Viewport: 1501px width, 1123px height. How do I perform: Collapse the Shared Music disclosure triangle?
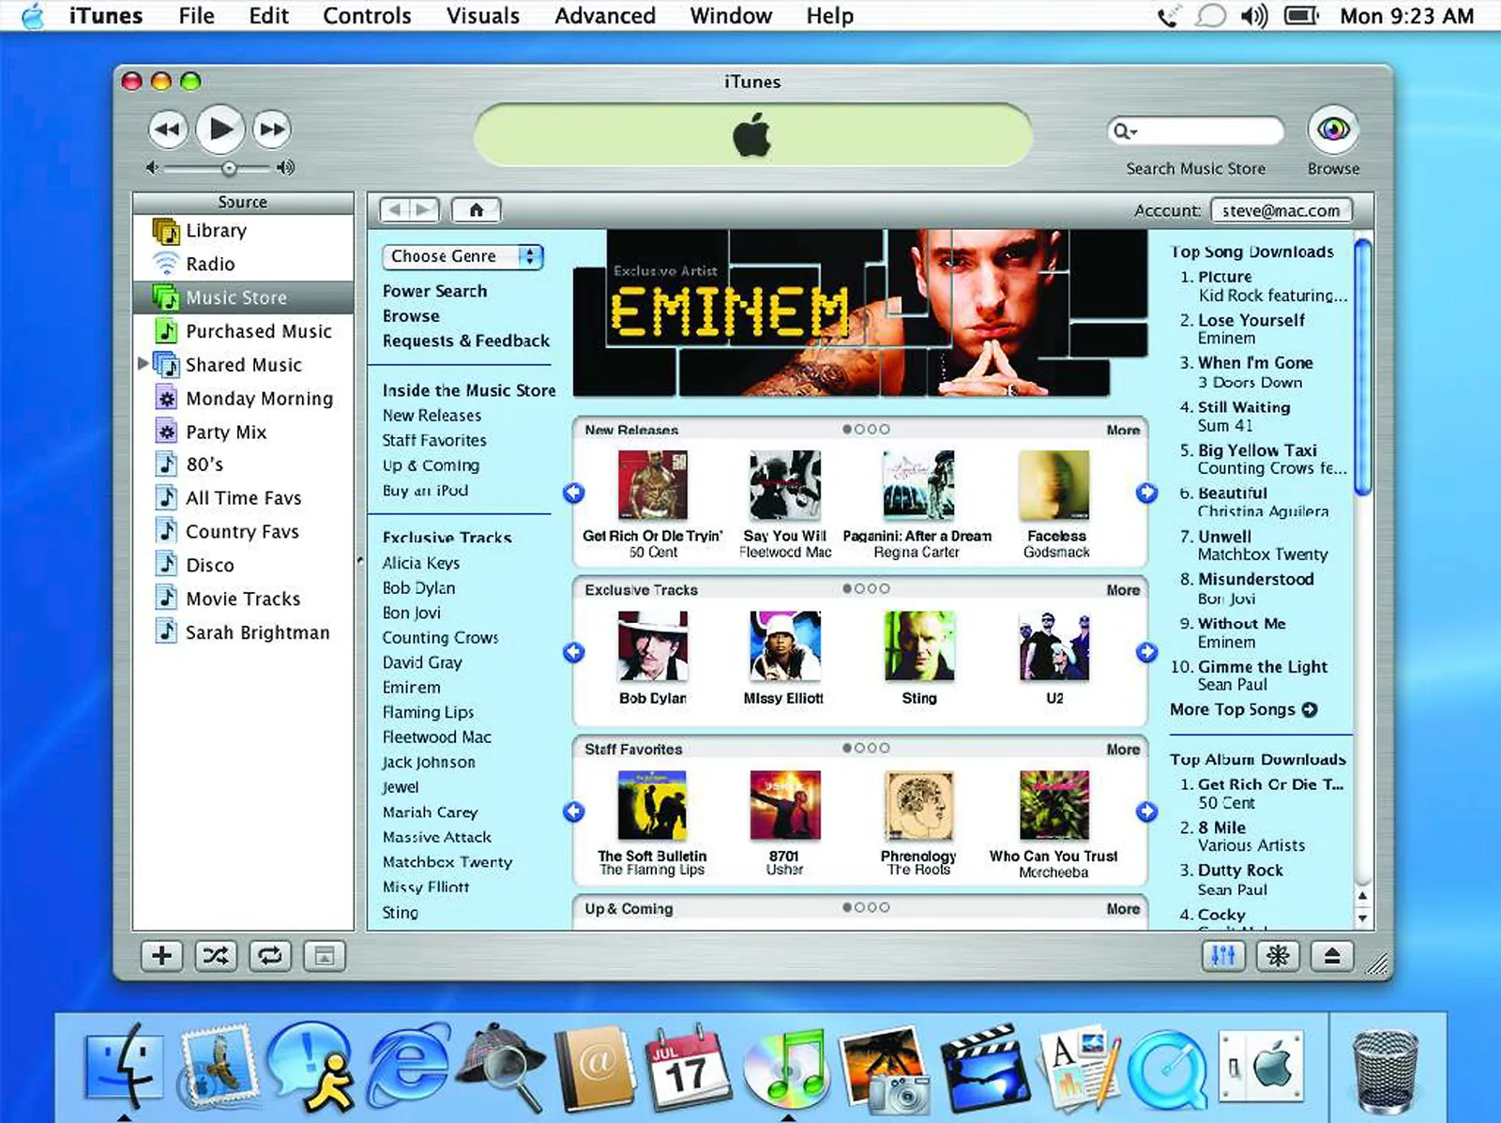tap(143, 365)
